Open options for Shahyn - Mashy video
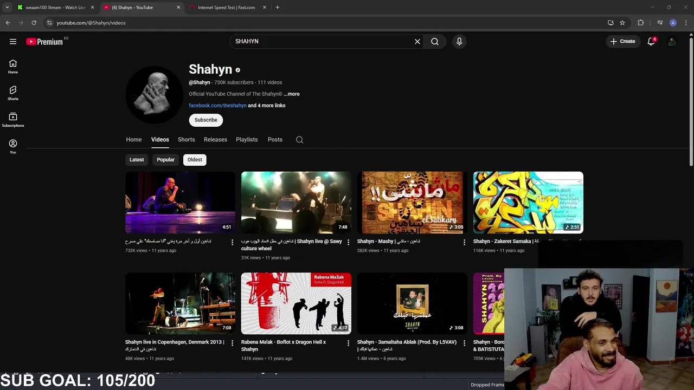This screenshot has height=390, width=694. [x=464, y=242]
